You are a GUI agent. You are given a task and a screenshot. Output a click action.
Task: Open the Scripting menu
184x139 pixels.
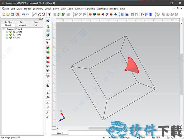[90, 9]
